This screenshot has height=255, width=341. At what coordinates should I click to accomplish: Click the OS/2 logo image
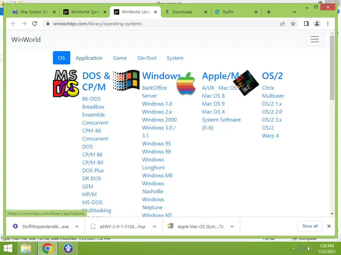pos(246,83)
